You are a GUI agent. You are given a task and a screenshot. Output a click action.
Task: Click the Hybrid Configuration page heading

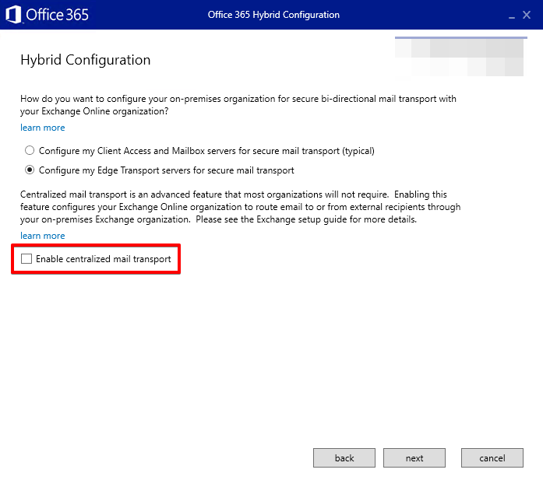pos(86,60)
